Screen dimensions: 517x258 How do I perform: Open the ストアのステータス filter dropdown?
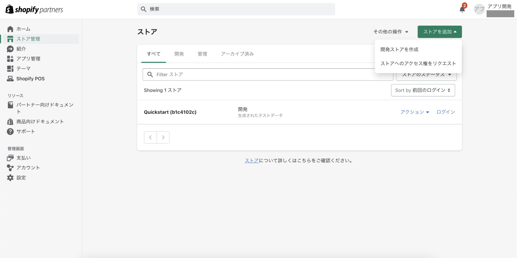426,74
